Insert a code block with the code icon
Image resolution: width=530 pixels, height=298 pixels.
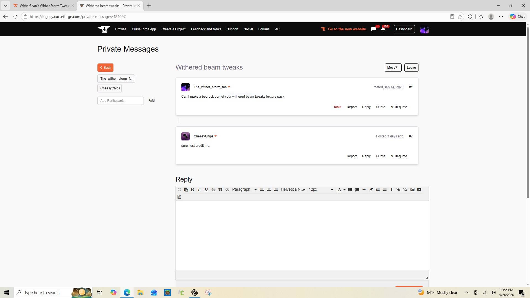point(227,190)
